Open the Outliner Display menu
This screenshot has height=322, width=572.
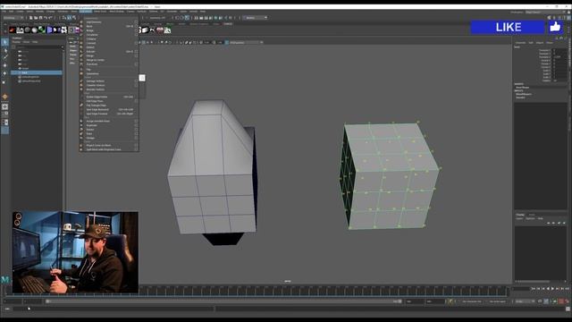tap(16, 42)
